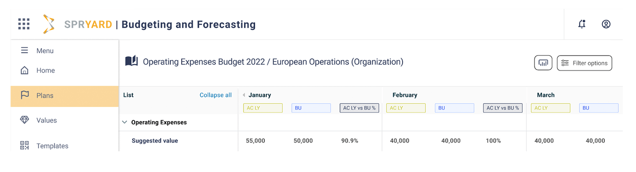Select January's AC LY vs BU % tag
Image resolution: width=636 pixels, height=172 pixels.
360,108
